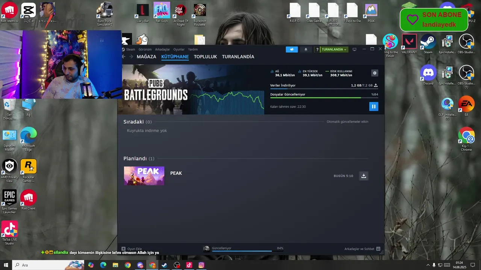Open Arkadaşlar ve Sohbet friends panel
The width and height of the screenshot is (481, 270).
click(362, 249)
